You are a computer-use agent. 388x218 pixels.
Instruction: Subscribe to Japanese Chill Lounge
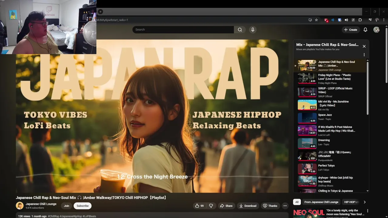coord(82,206)
